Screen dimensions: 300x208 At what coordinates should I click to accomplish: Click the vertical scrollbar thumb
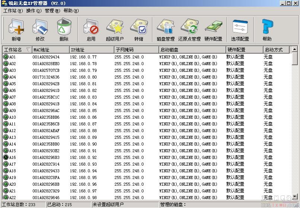(x=295, y=59)
